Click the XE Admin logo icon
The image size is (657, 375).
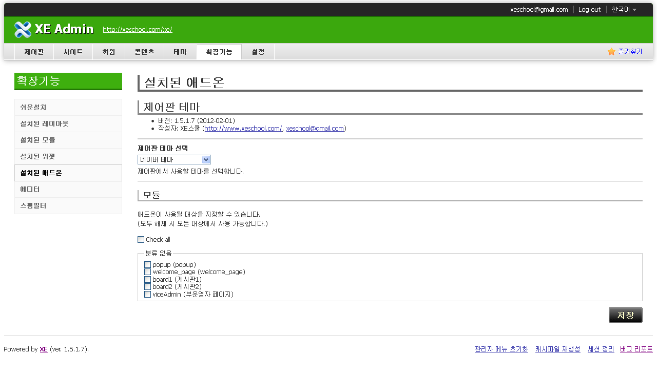23,29
